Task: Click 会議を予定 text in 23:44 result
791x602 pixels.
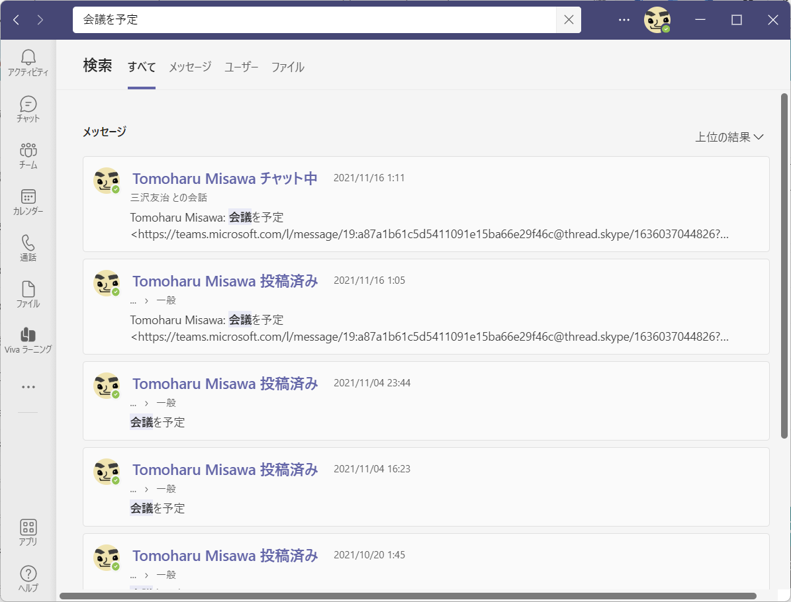Action: click(158, 423)
